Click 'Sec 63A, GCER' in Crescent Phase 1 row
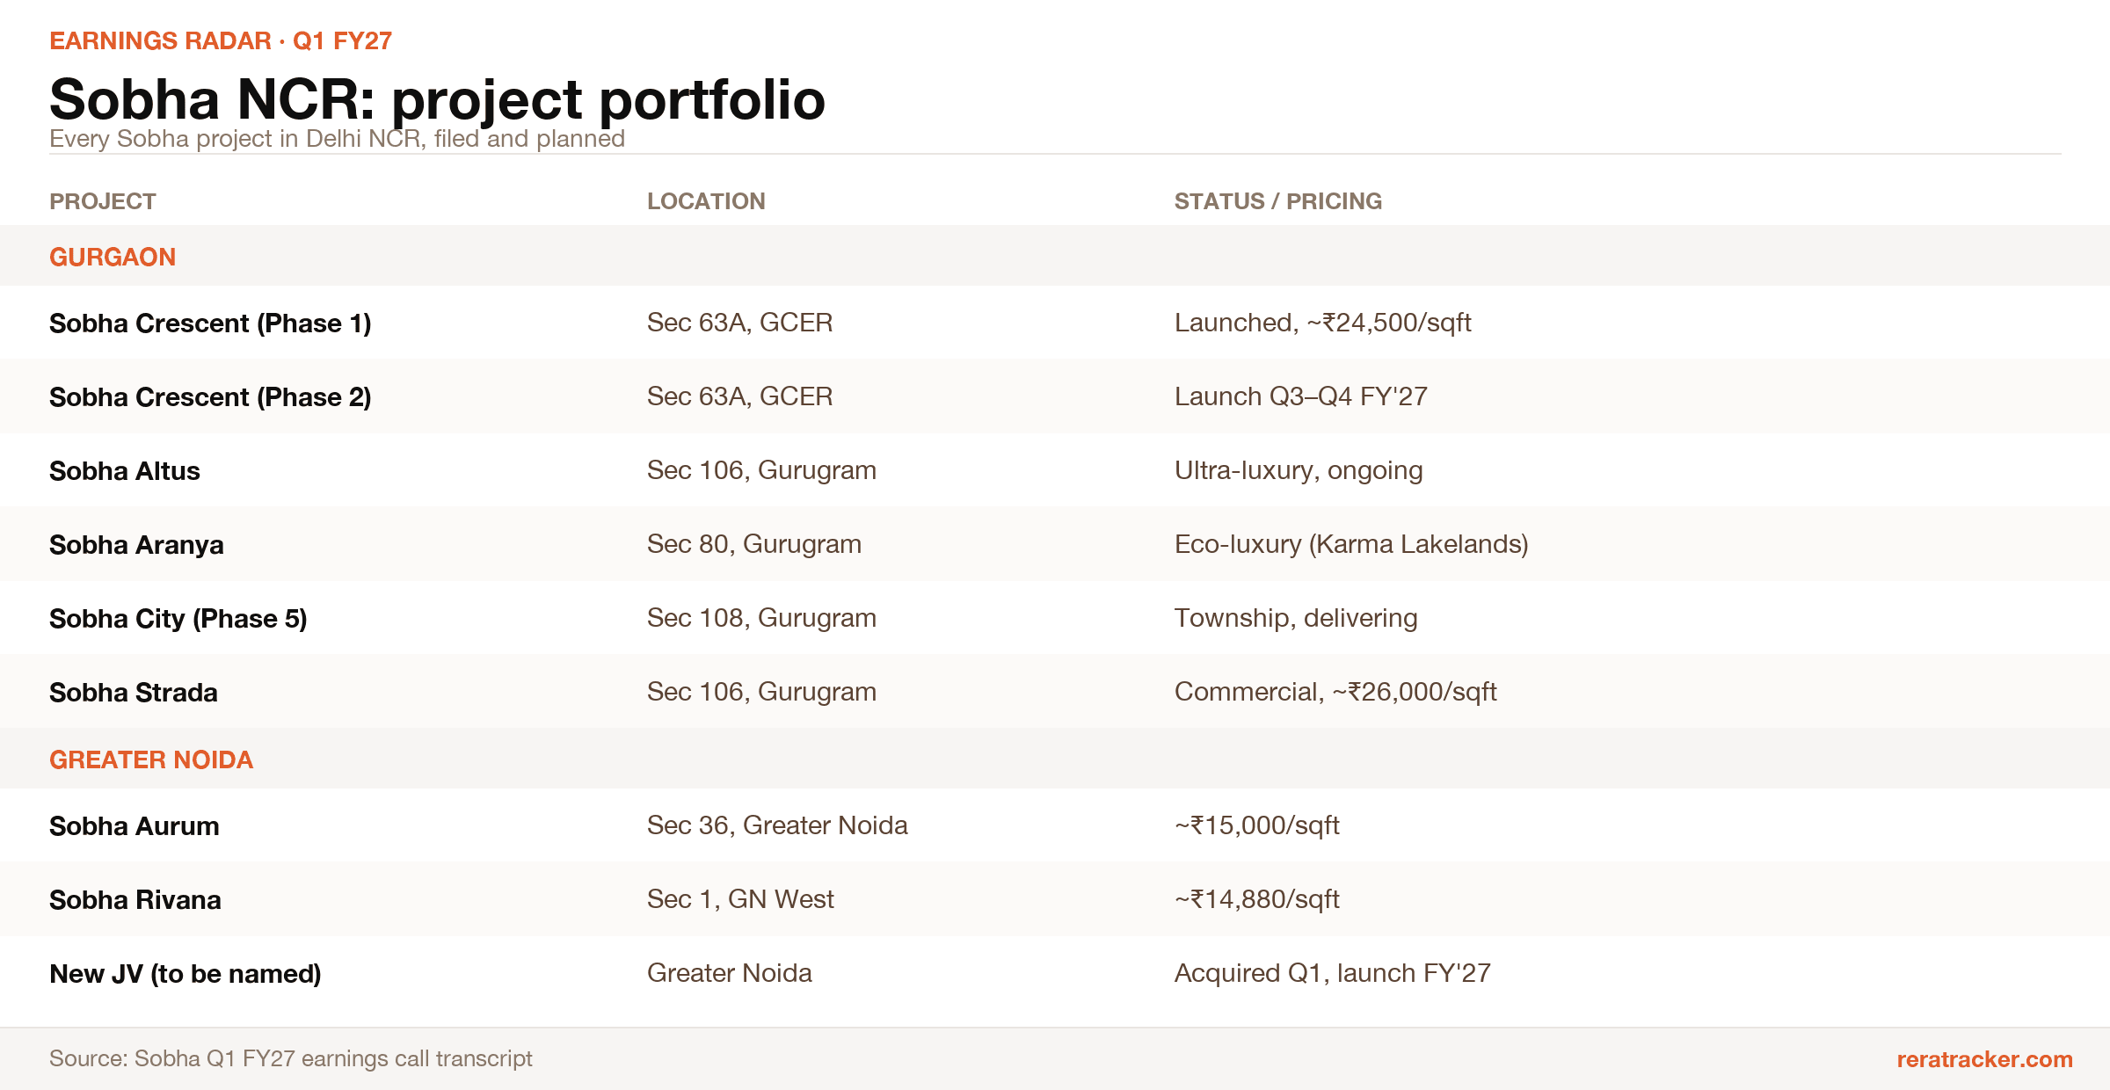The image size is (2110, 1090). coord(739,323)
